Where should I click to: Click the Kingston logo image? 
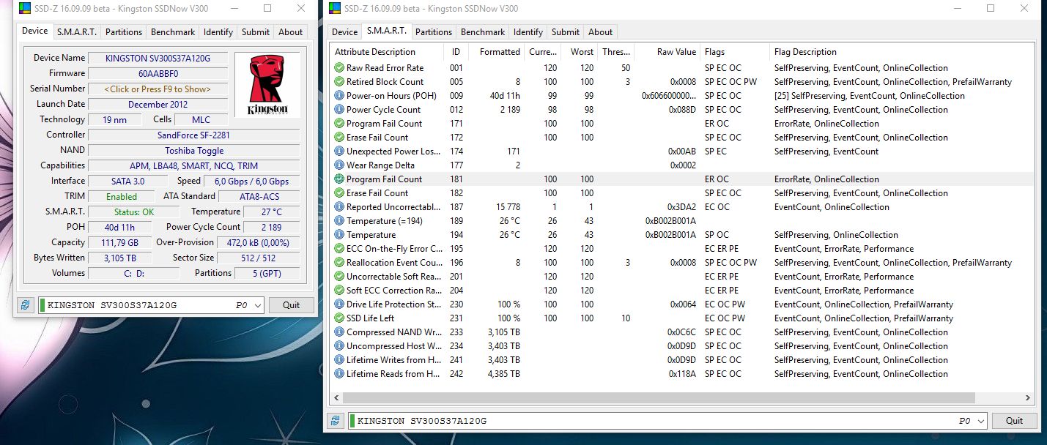click(x=267, y=85)
